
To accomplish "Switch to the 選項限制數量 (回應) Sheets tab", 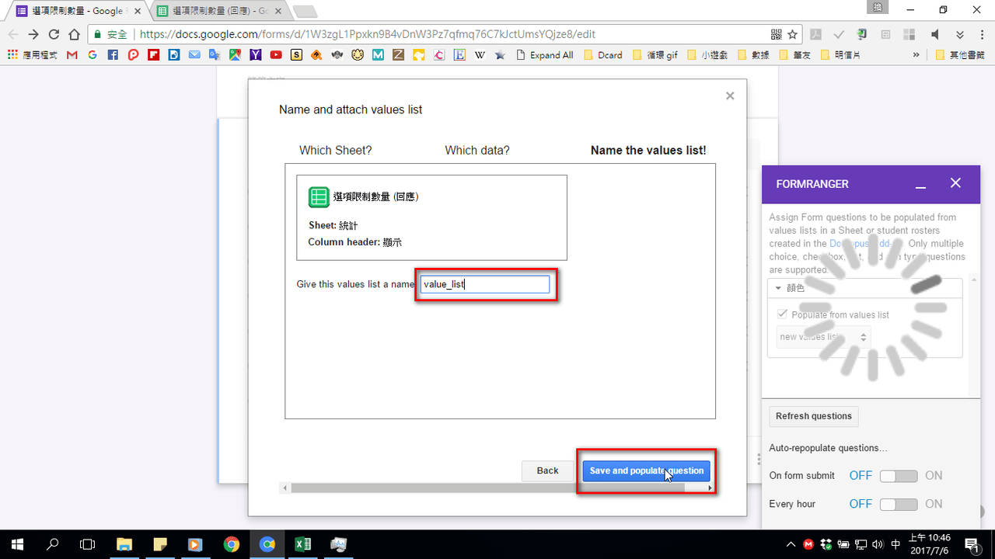I will click(x=215, y=11).
